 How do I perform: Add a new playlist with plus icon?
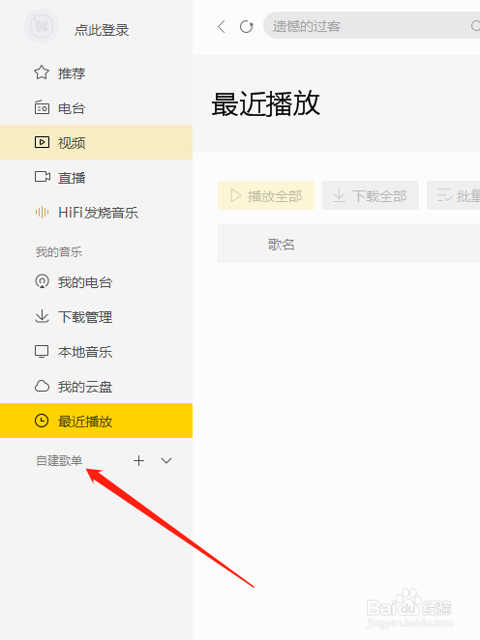(x=139, y=461)
